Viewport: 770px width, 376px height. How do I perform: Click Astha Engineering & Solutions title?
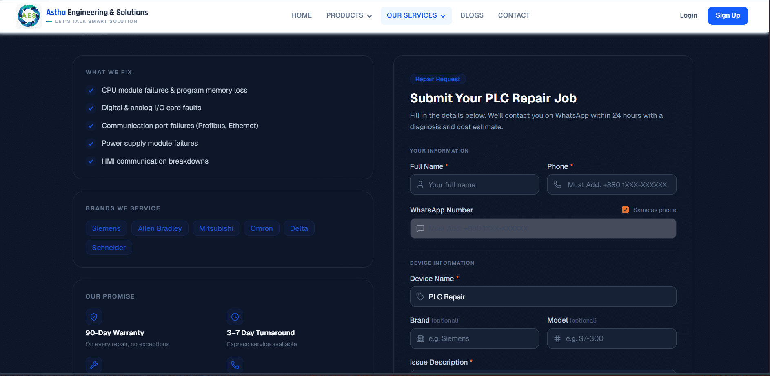tap(97, 12)
